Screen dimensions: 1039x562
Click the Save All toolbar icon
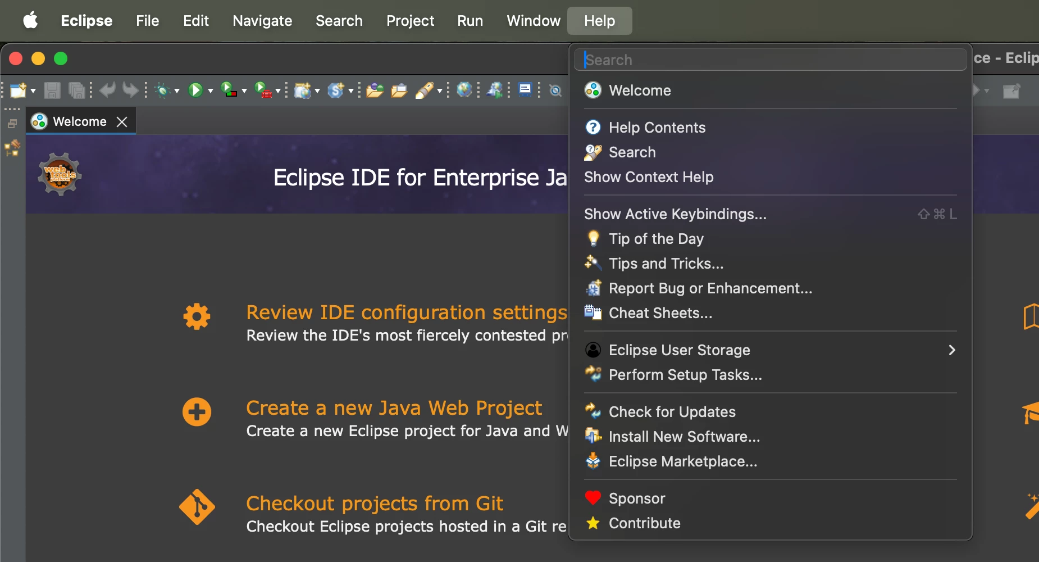[x=77, y=90]
